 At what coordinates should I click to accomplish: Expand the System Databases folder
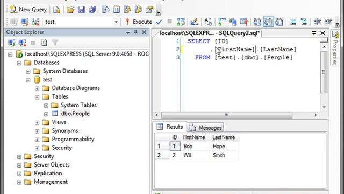click(x=28, y=71)
